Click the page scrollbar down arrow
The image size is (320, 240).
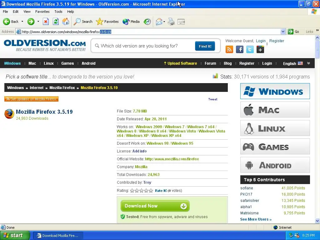(x=317, y=221)
